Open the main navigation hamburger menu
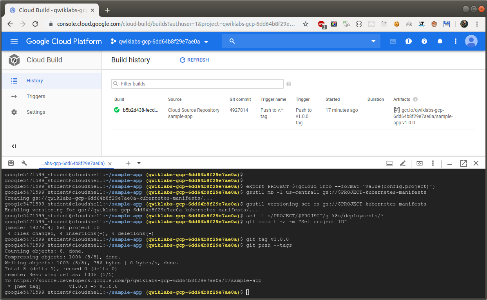The height and width of the screenshot is (300, 487). click(14, 41)
